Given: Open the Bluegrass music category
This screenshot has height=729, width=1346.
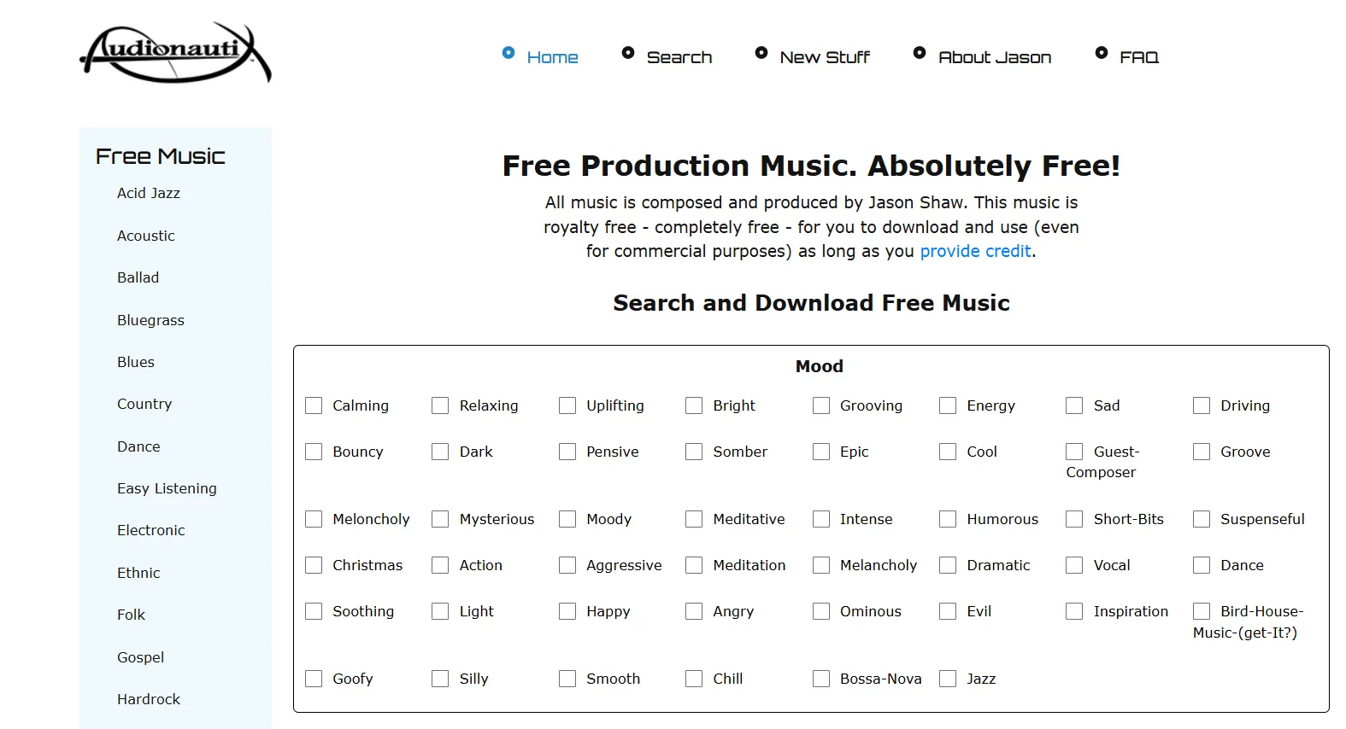Looking at the screenshot, I should (x=150, y=320).
